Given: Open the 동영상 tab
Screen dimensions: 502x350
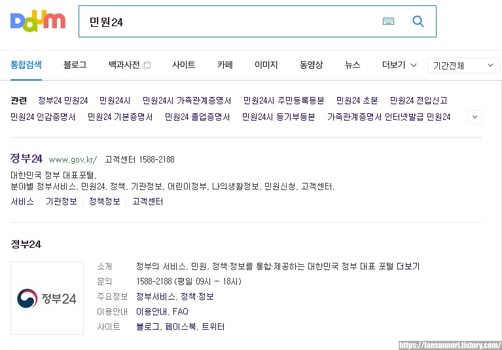Looking at the screenshot, I should pos(311,65).
